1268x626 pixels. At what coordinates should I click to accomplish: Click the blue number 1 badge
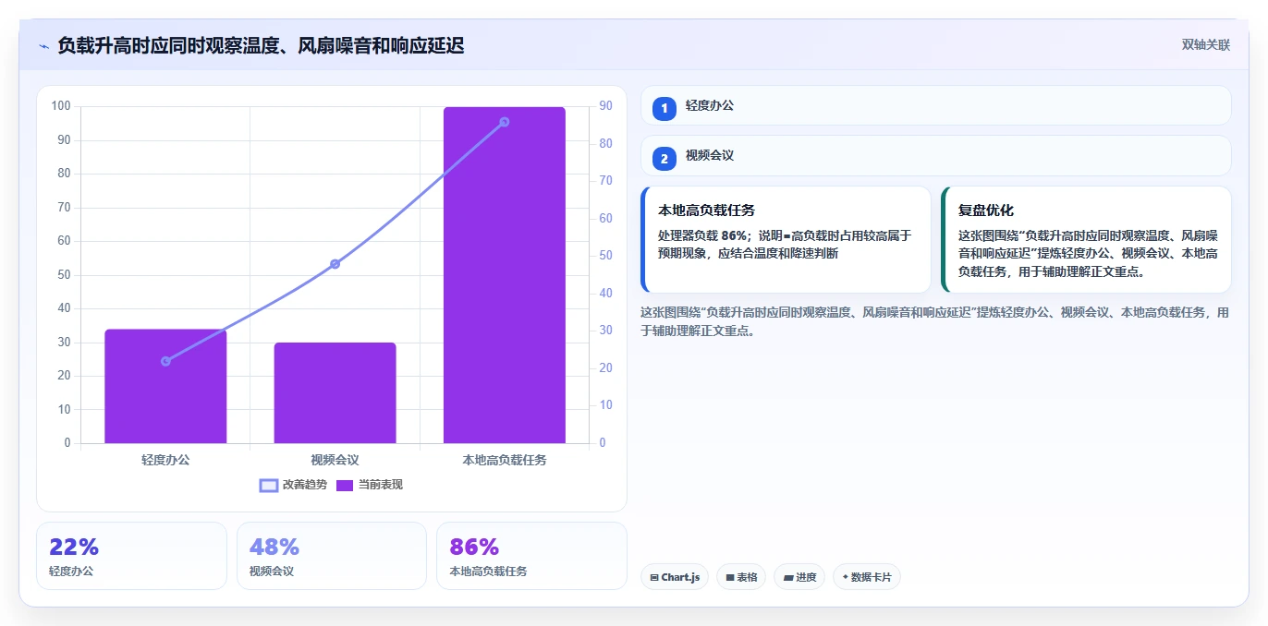pos(664,109)
